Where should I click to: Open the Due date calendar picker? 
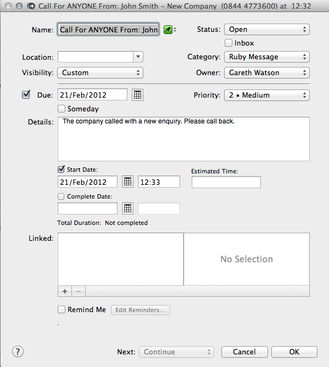click(x=137, y=95)
